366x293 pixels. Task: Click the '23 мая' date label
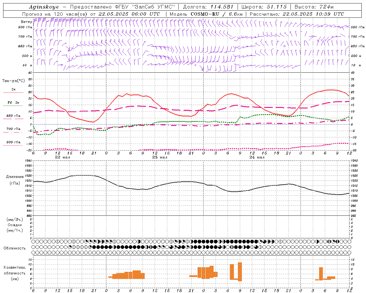pyautogui.click(x=160, y=157)
